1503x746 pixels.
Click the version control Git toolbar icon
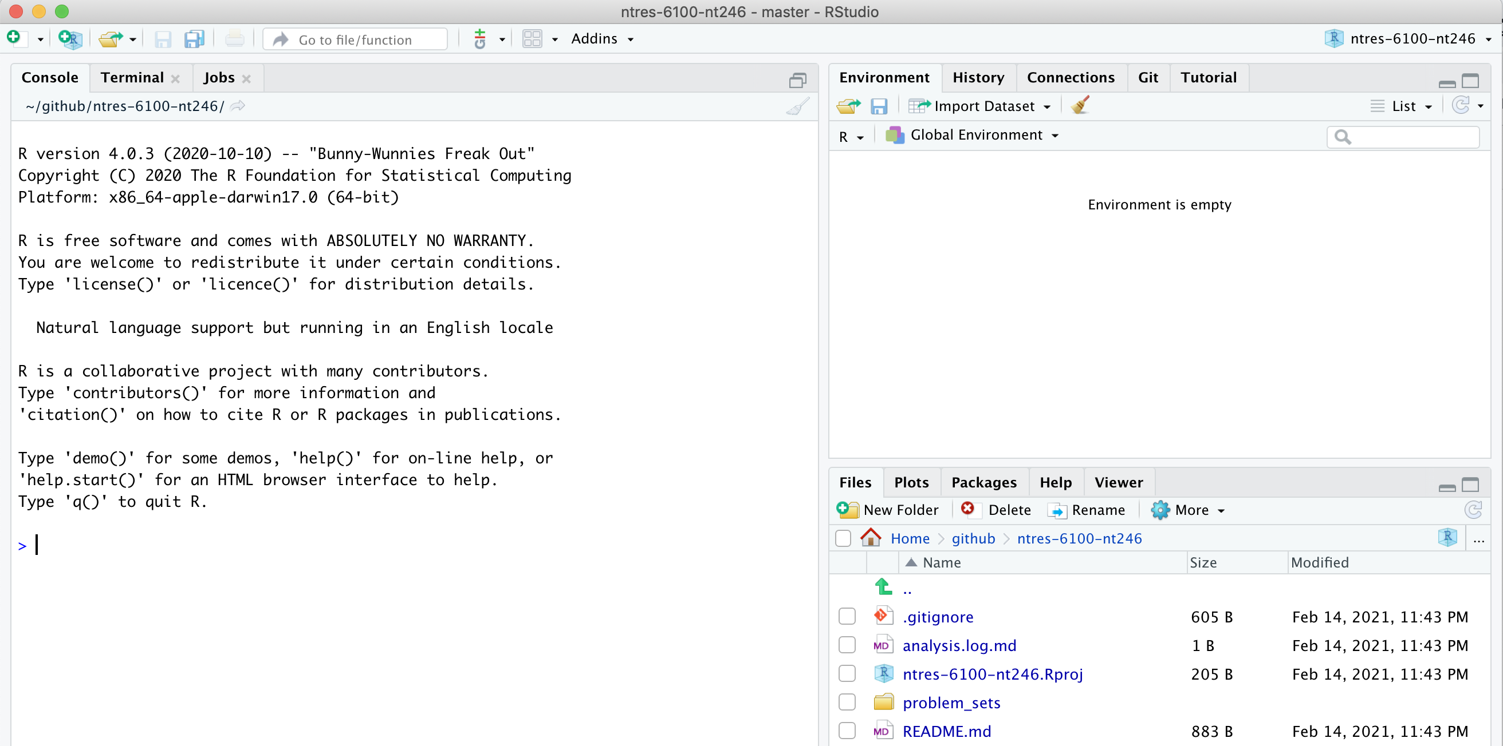click(x=479, y=39)
